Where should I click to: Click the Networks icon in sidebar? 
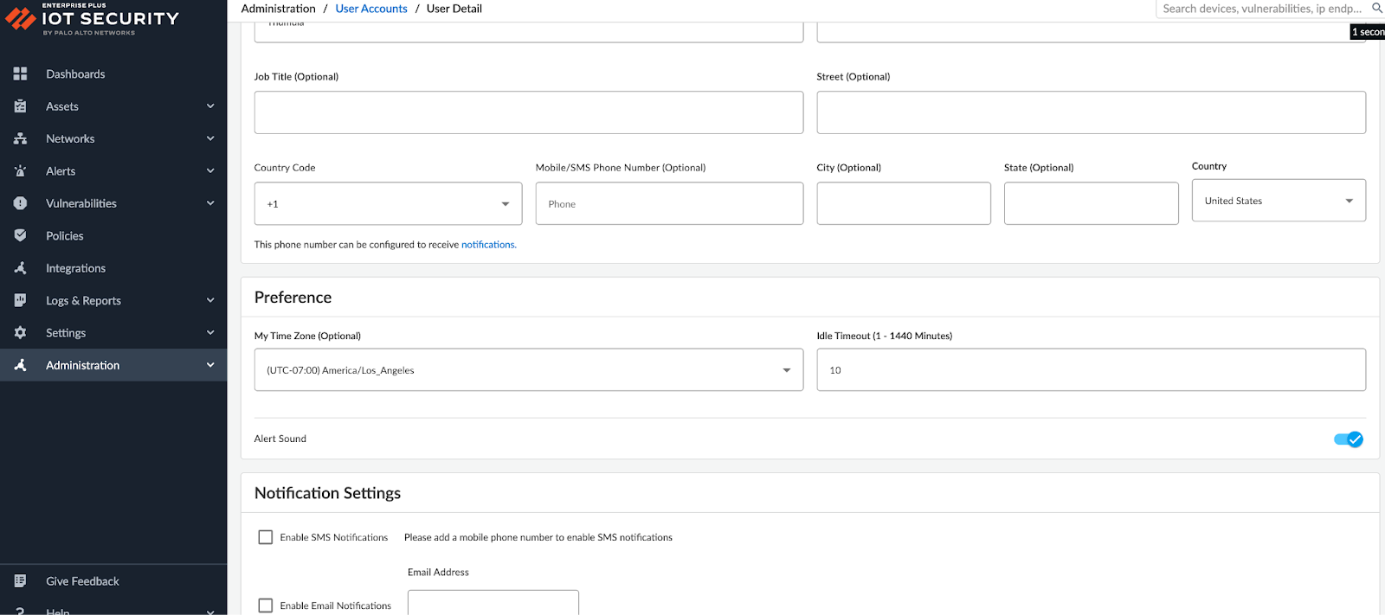(21, 138)
